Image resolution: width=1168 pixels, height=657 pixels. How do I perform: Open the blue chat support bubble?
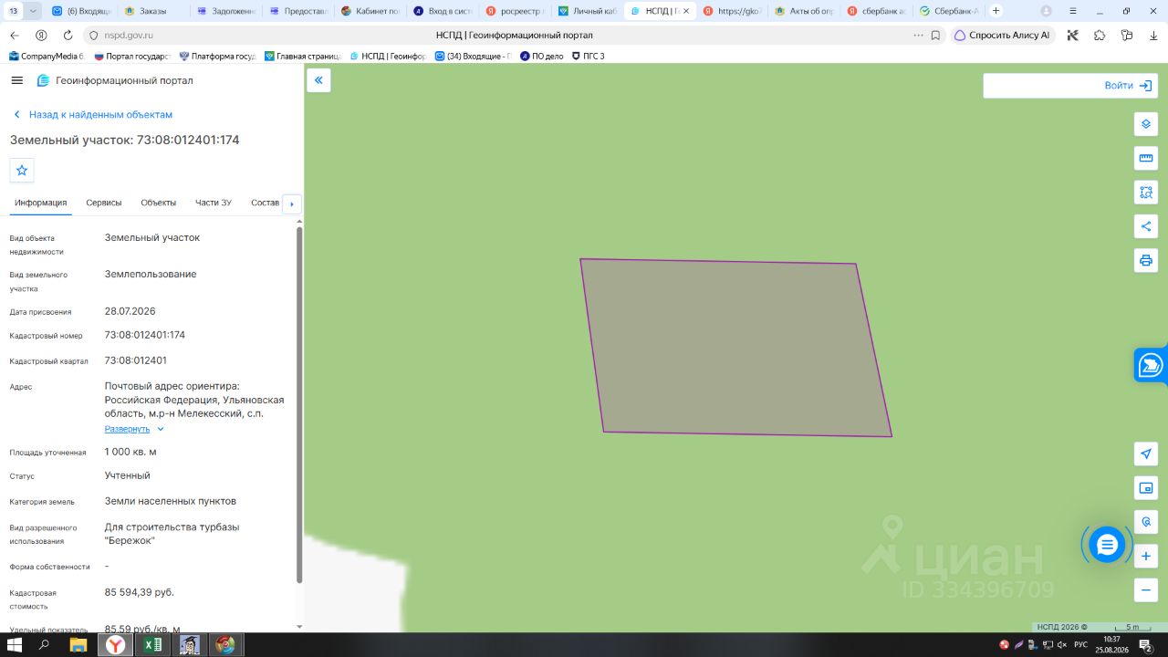click(x=1107, y=545)
